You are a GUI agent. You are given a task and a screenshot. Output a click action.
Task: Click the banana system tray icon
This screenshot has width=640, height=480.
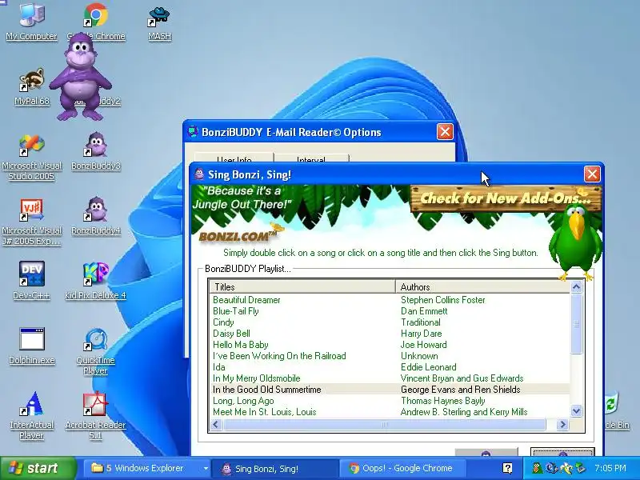[x=566, y=468]
